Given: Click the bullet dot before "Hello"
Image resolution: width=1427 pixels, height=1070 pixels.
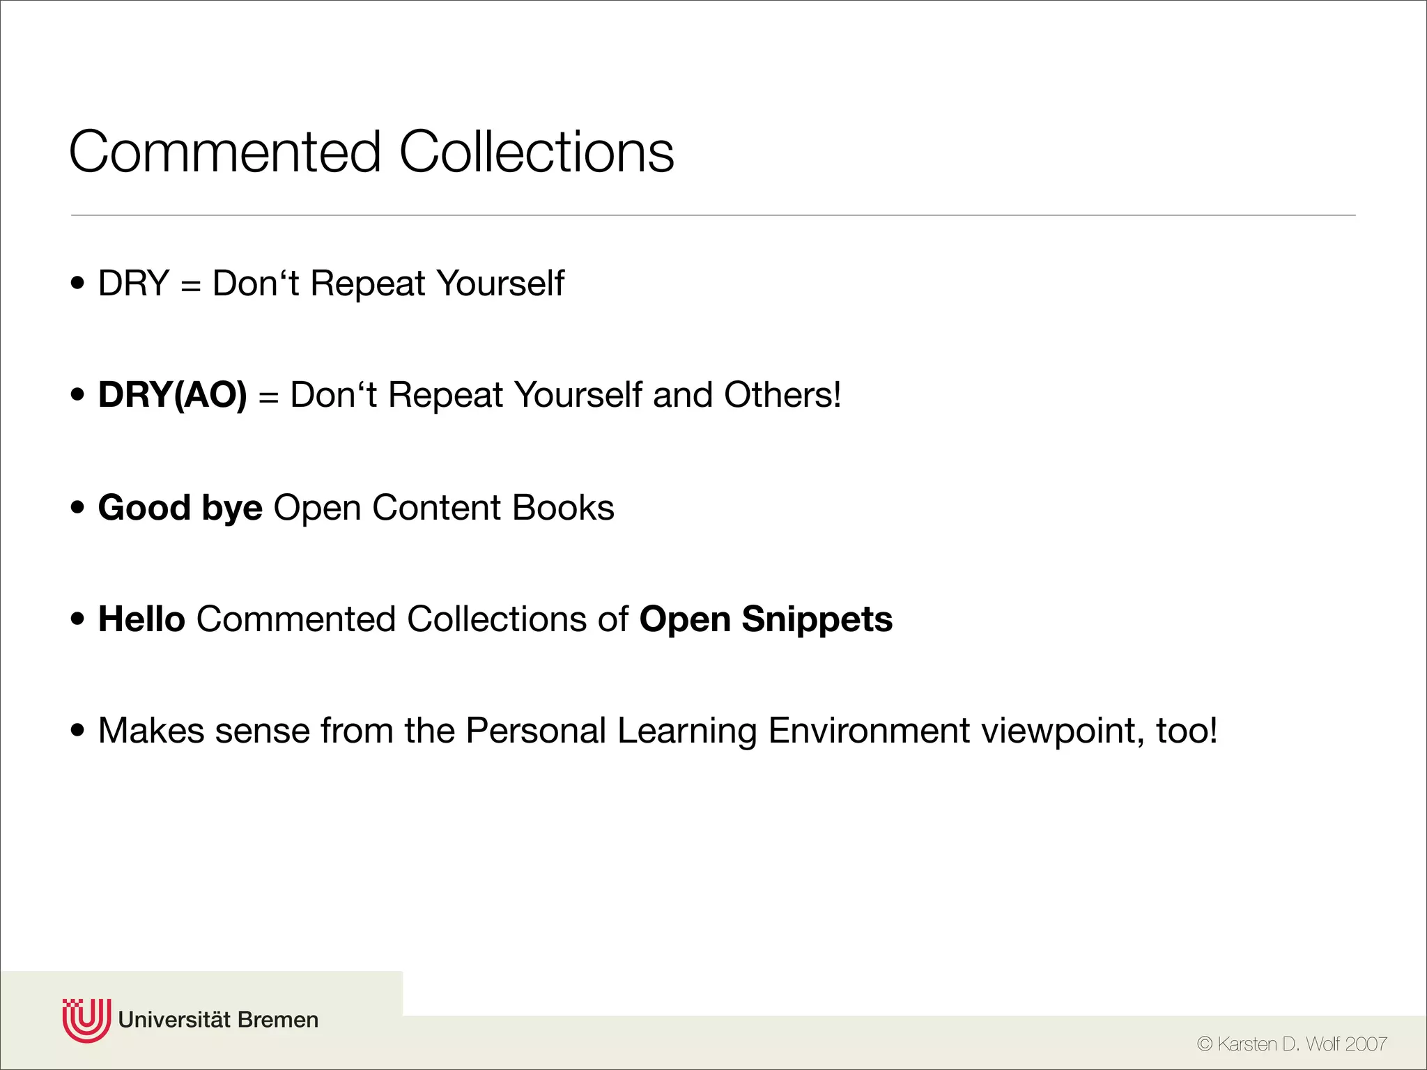Looking at the screenshot, I should point(78,619).
